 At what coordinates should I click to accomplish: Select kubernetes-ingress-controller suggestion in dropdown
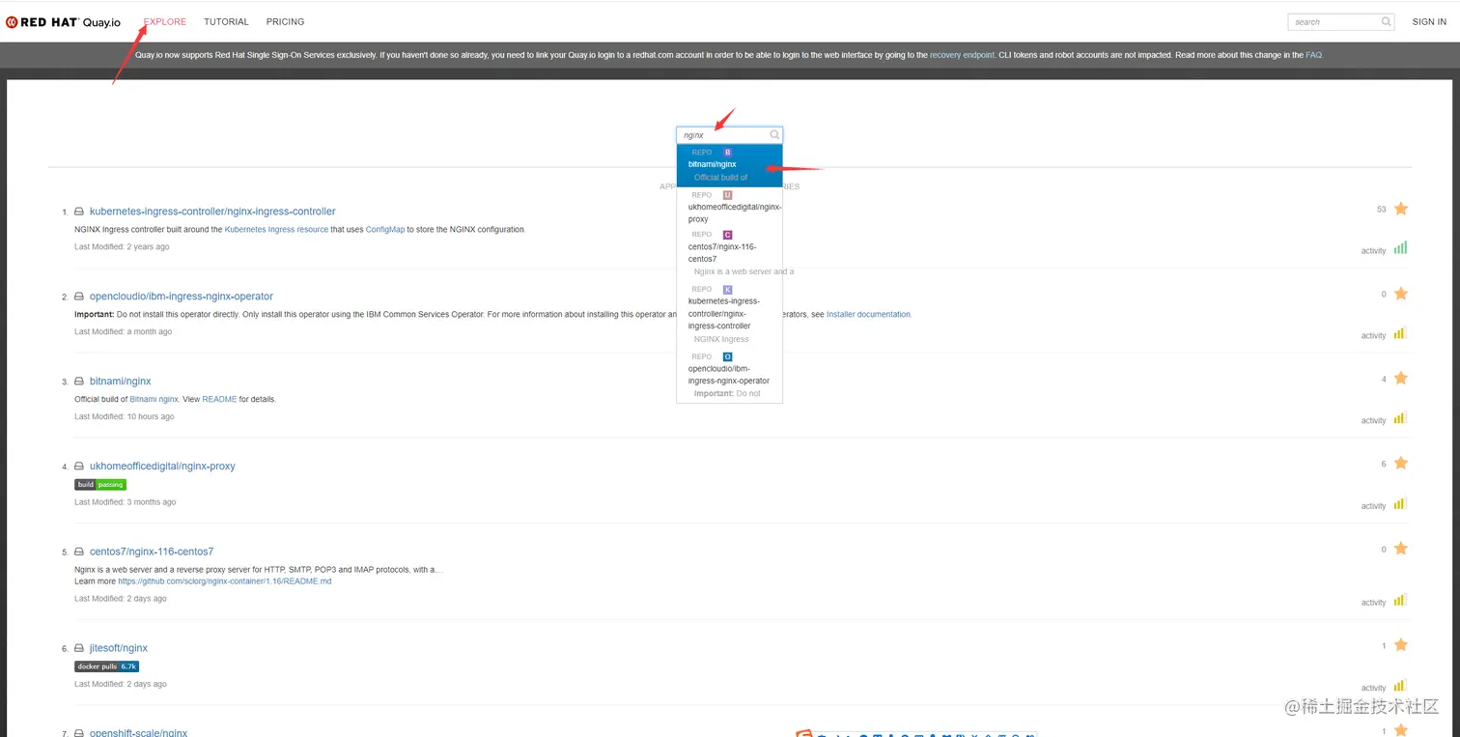729,315
